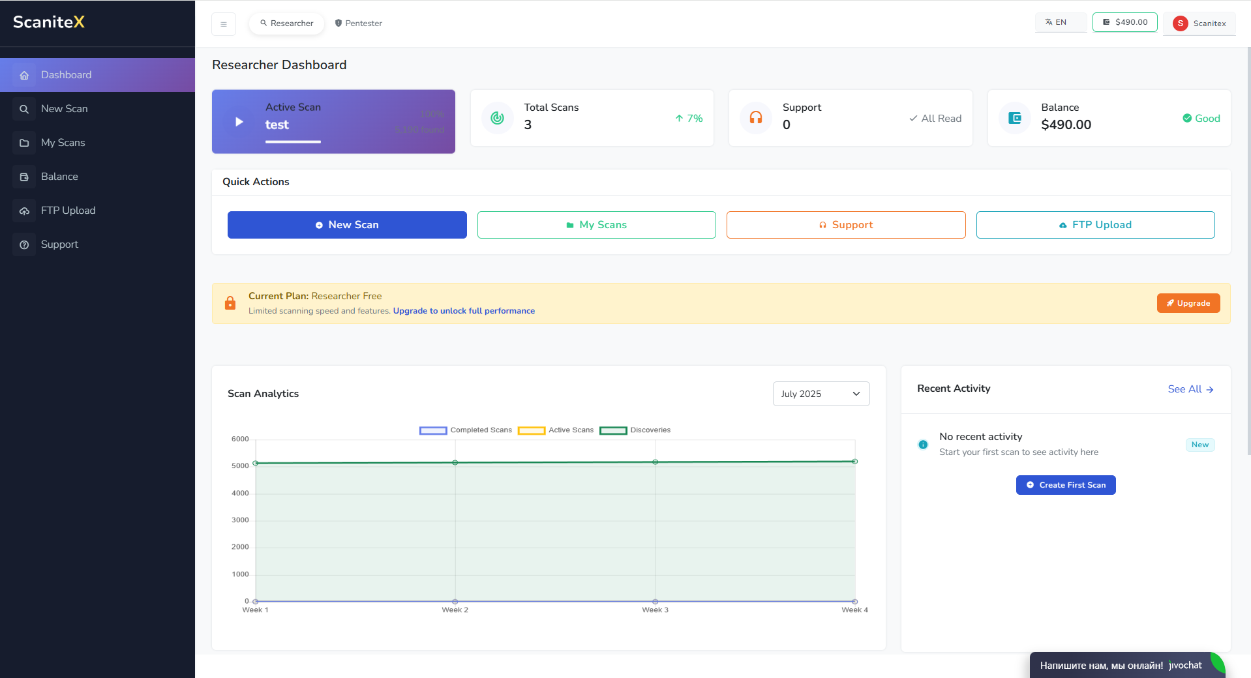The height and width of the screenshot is (678, 1251).
Task: Click the Balance wallet icon in card
Action: [1015, 118]
